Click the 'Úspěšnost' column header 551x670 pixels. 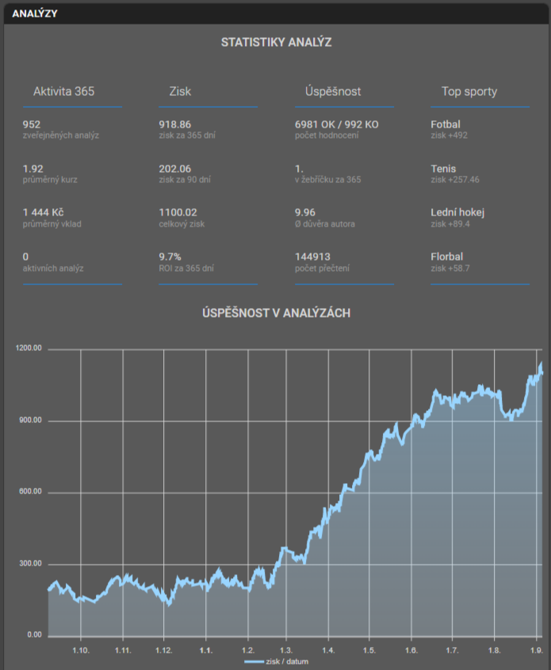[x=333, y=91]
